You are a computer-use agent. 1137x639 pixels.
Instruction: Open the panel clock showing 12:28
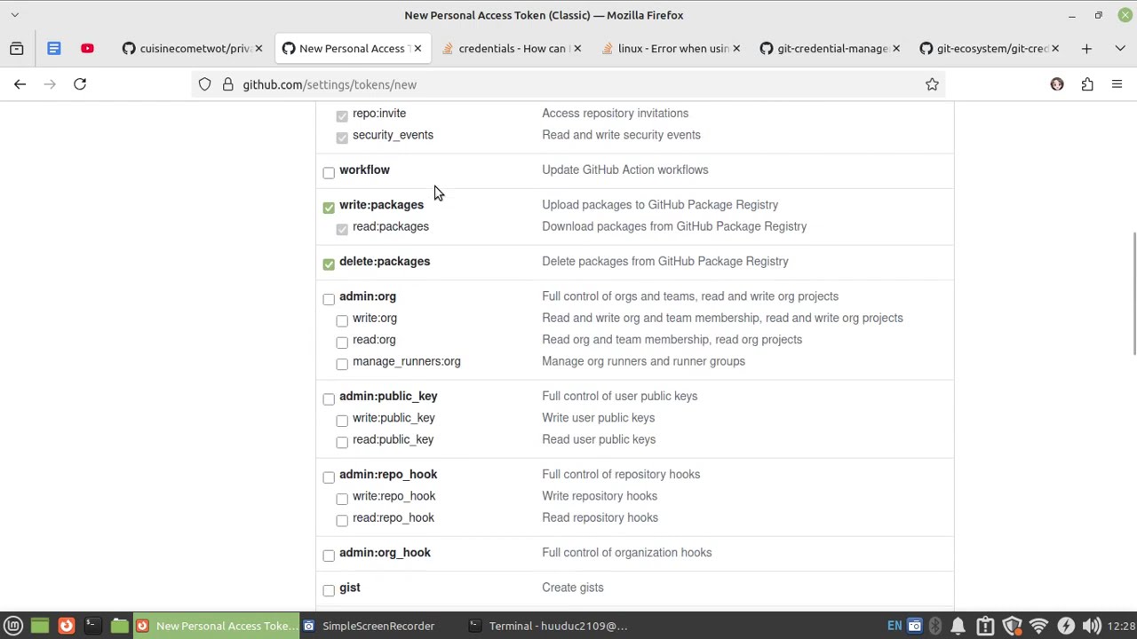coord(1120,626)
